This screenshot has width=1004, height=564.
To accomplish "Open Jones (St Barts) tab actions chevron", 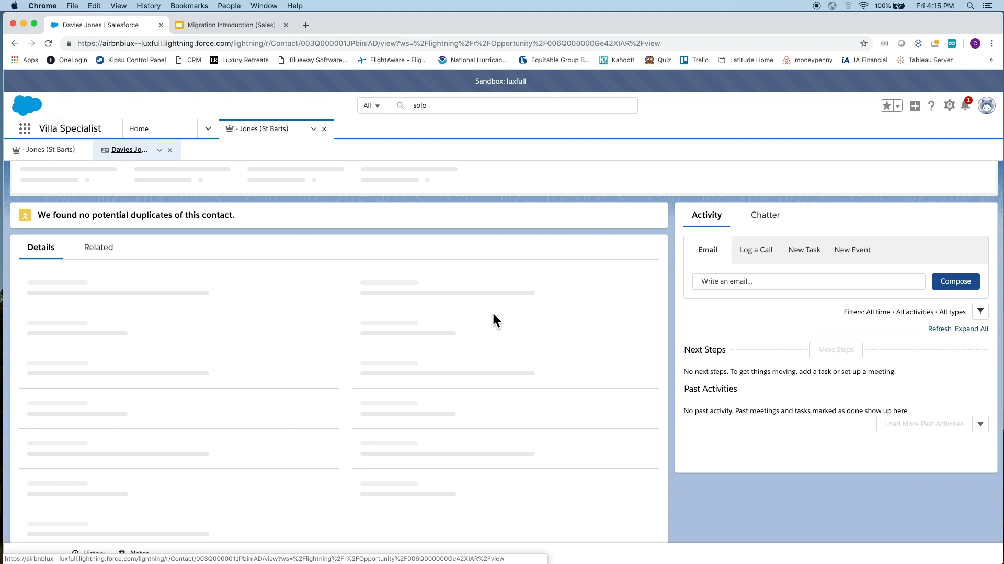I will (313, 129).
